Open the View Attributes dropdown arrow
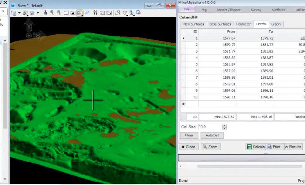 tap(19, 13)
